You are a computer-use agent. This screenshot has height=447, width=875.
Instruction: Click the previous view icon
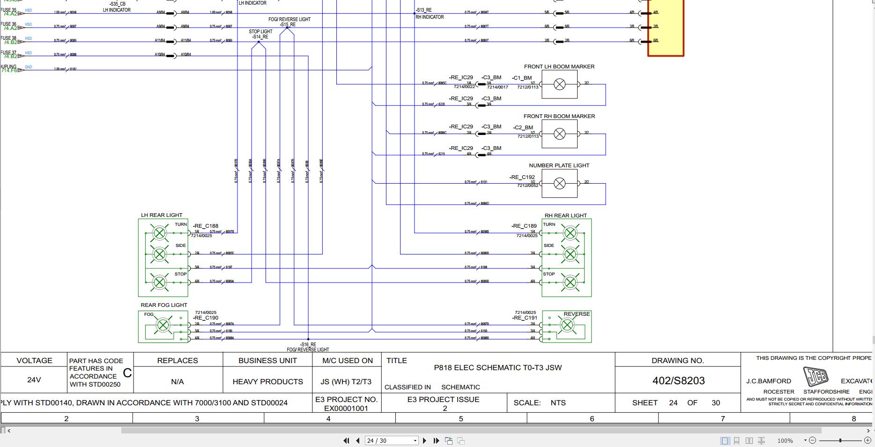(x=449, y=440)
